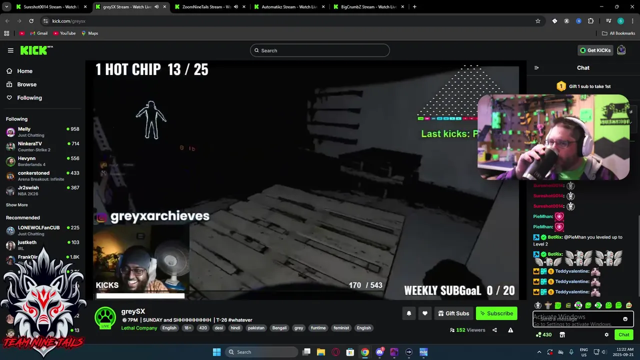This screenshot has height=360, width=640.
Task: Open Melly channel in Following list
Action: pyautogui.click(x=42, y=132)
